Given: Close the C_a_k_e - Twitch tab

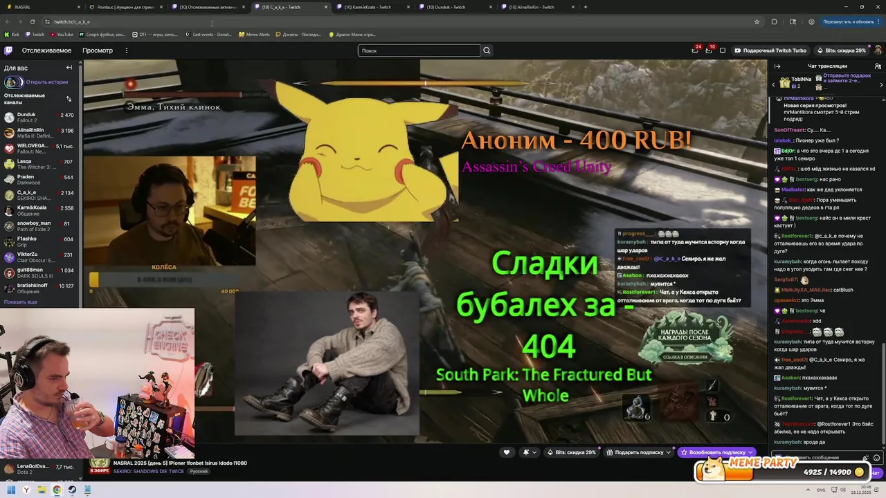Looking at the screenshot, I should pyautogui.click(x=326, y=7).
